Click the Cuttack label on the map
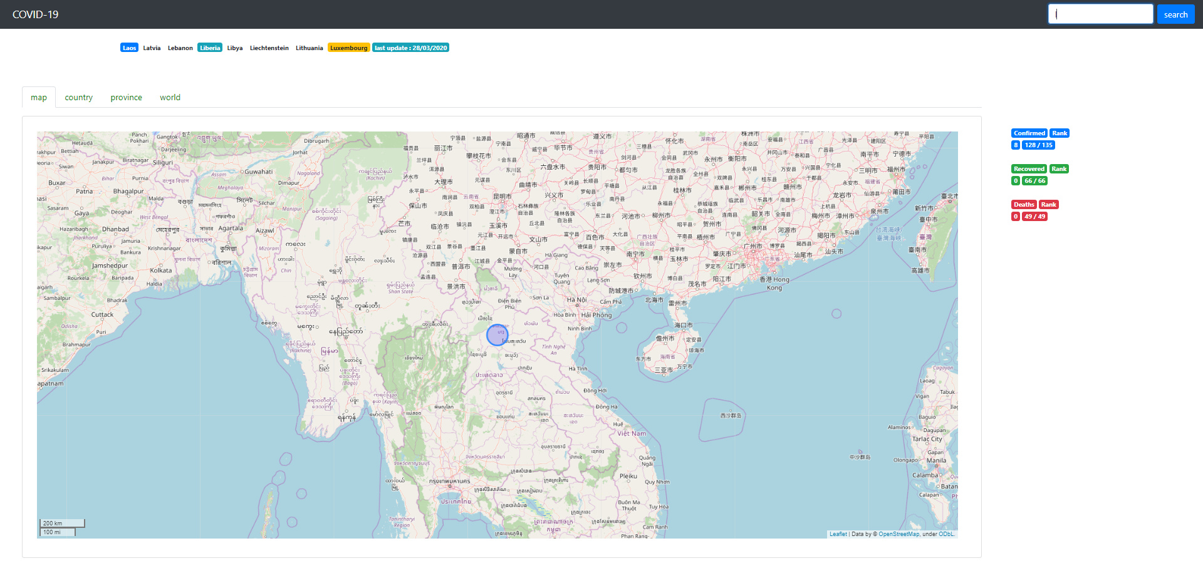Image resolution: width=1203 pixels, height=583 pixels. pos(103,314)
